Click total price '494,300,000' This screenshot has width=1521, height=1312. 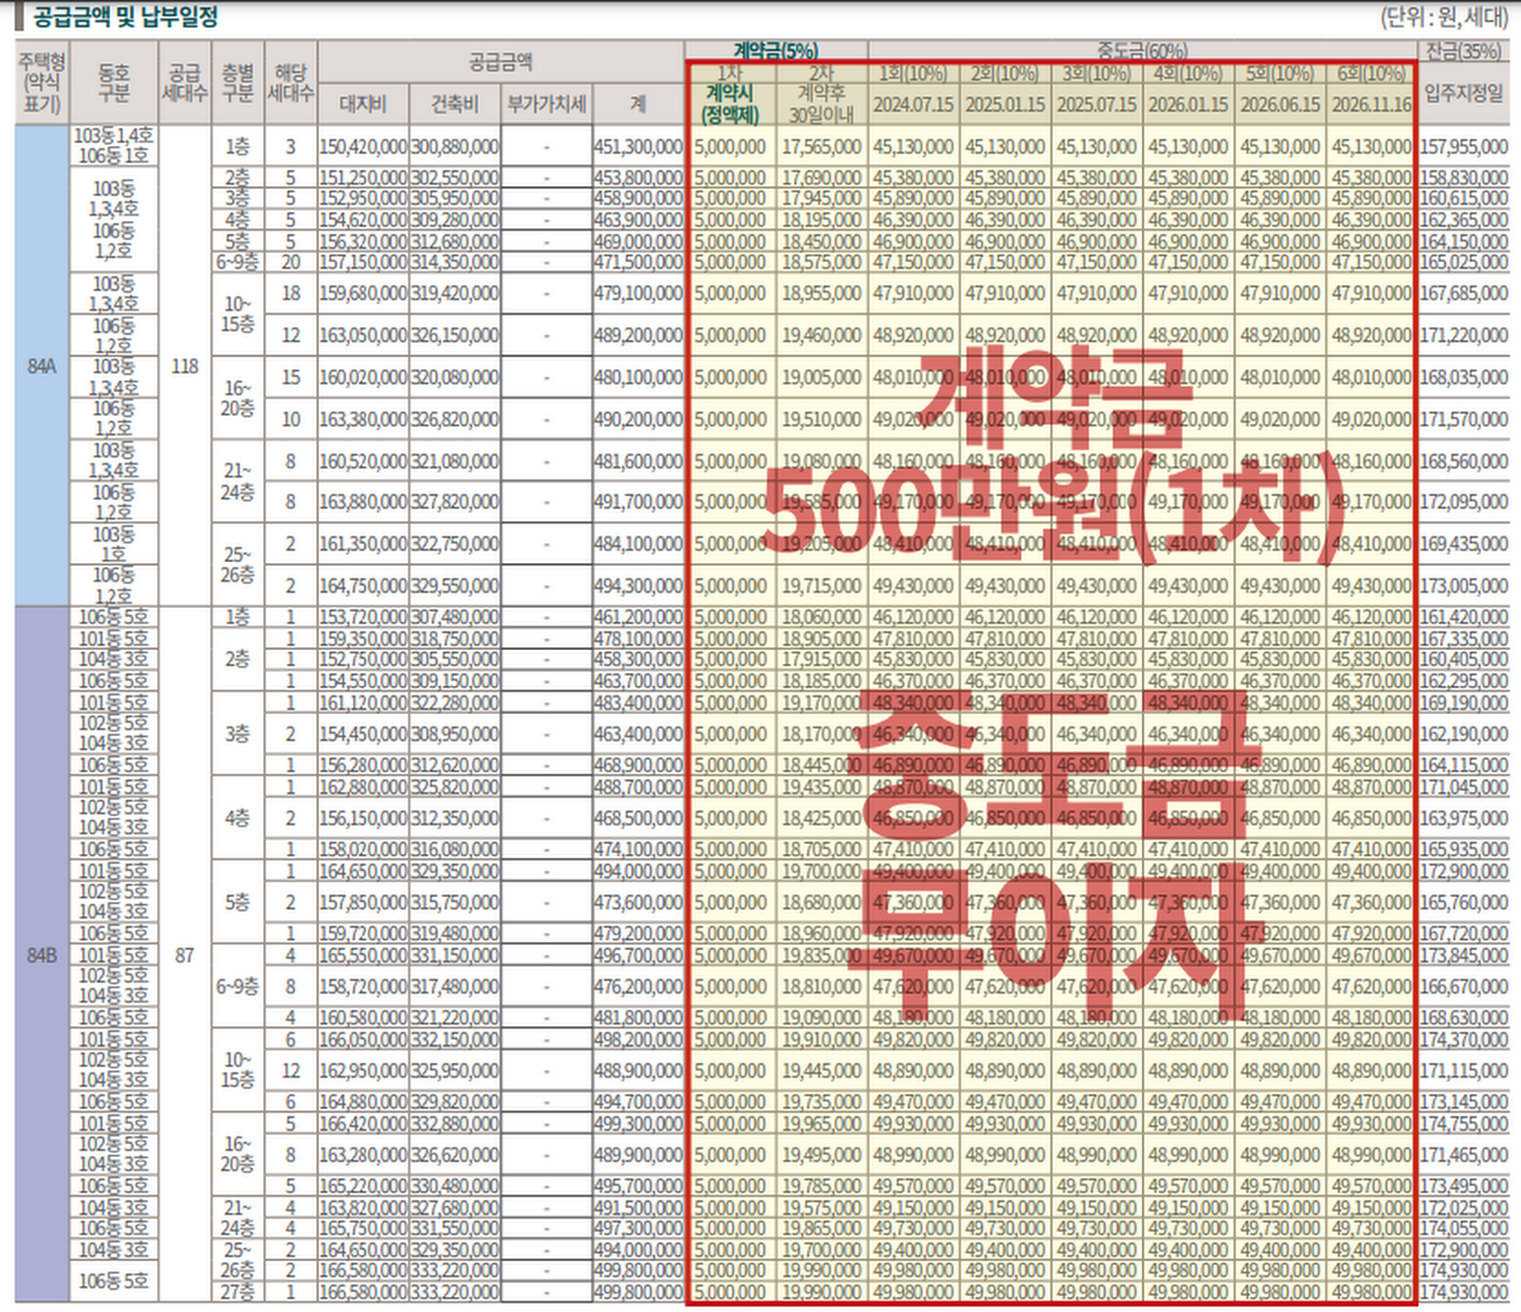coord(638,586)
